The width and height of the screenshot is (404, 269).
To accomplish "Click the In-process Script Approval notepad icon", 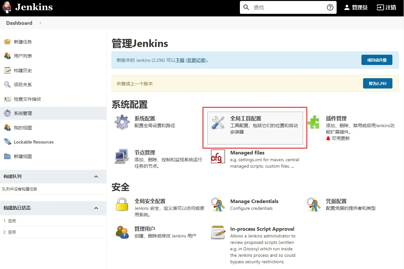I will (218, 232).
